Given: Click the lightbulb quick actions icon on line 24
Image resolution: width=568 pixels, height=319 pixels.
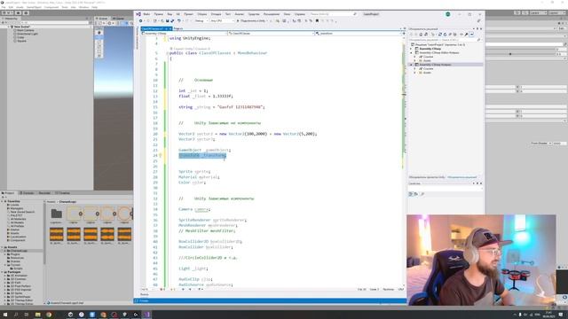Looking at the screenshot, I should [160, 156].
